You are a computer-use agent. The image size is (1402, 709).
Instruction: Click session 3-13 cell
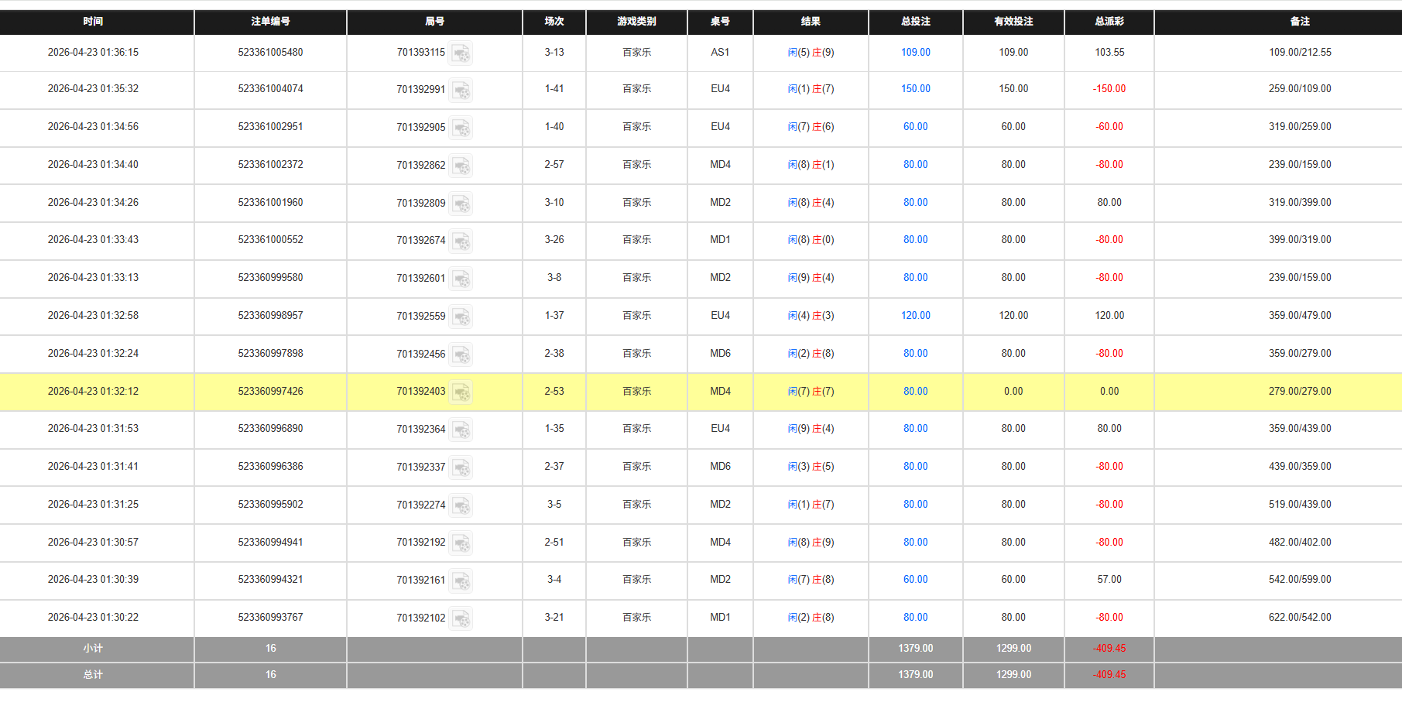[554, 53]
